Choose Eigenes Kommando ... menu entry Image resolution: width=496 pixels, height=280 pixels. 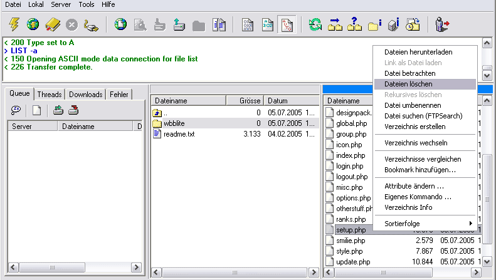point(425,197)
